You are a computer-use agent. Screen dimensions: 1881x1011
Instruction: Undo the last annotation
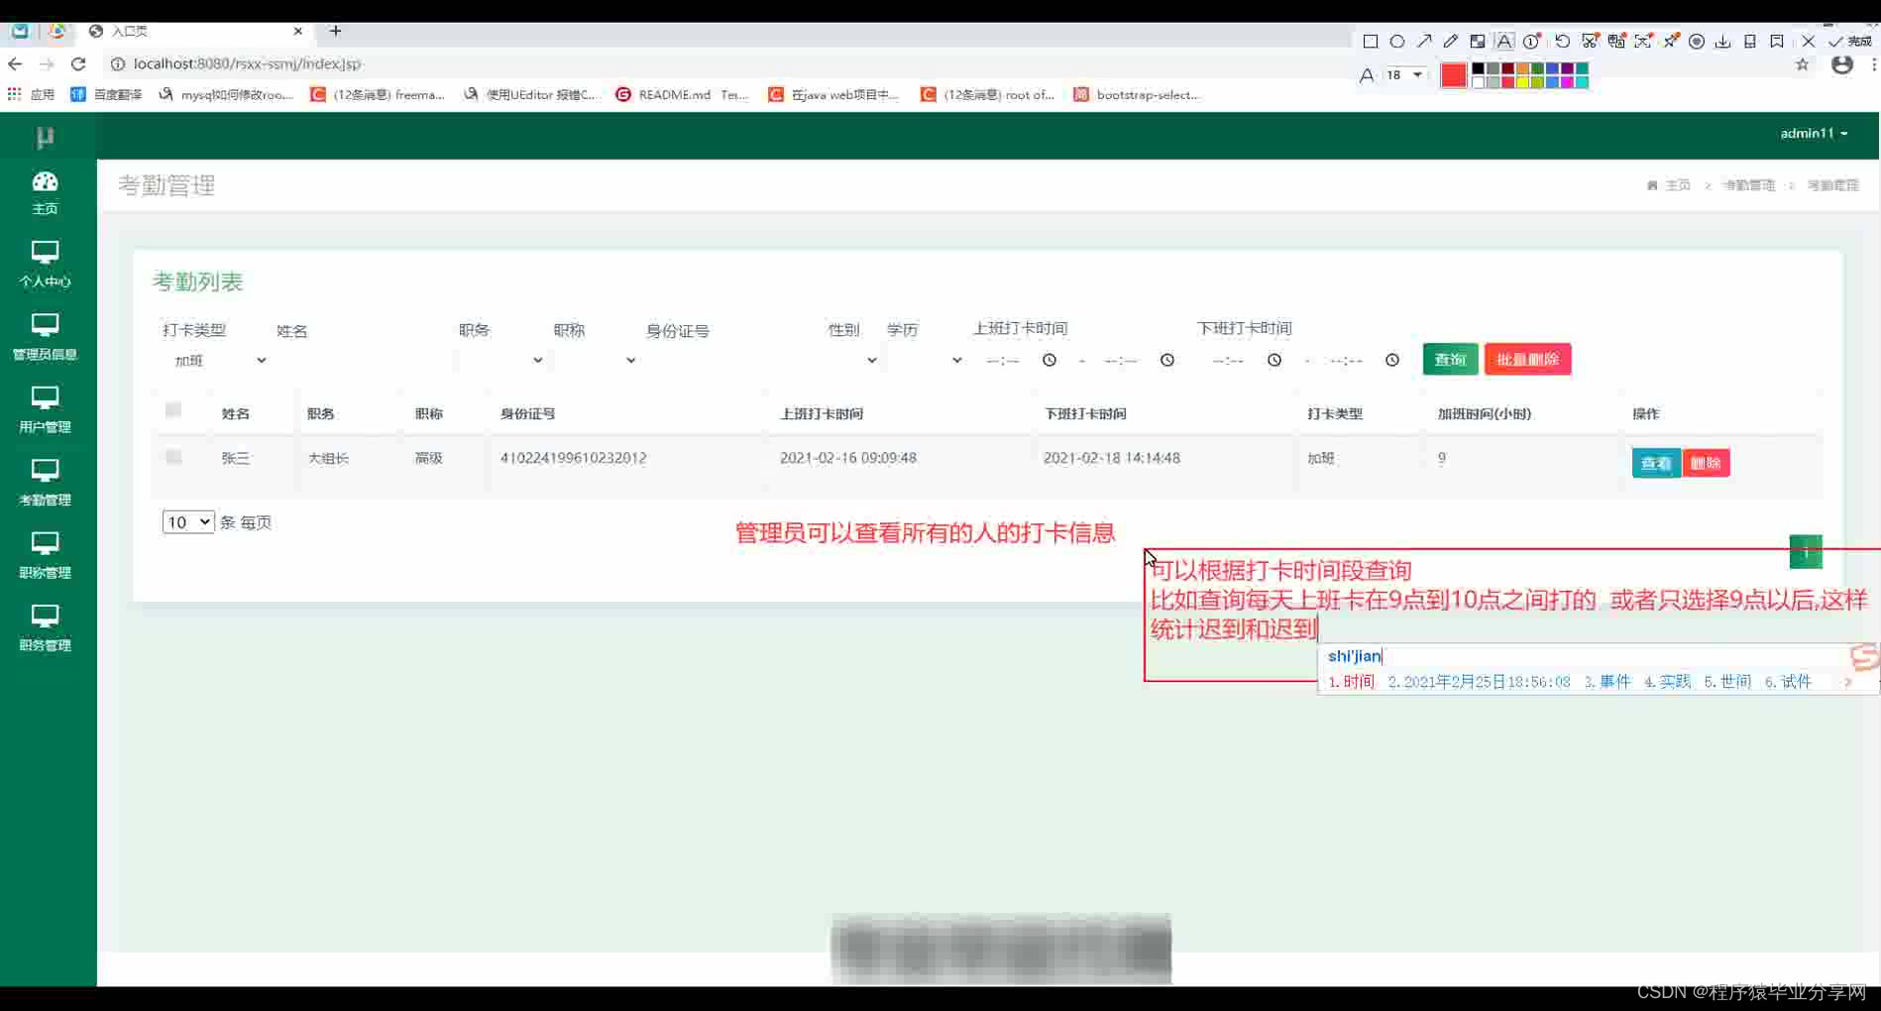[1562, 42]
